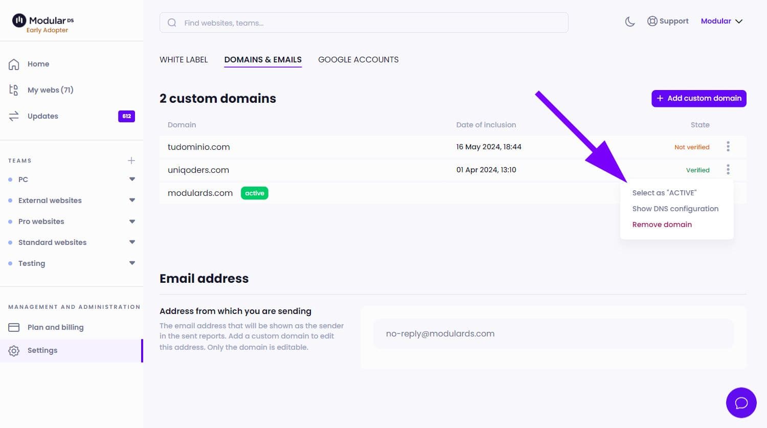Open My webs (71) section

pyautogui.click(x=50, y=90)
